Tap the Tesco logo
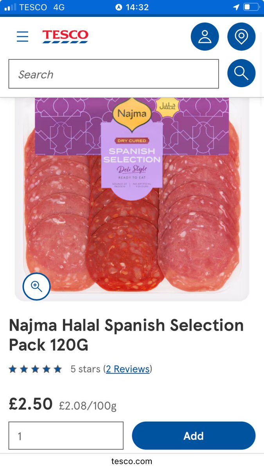The width and height of the screenshot is (264, 469). [x=65, y=36]
